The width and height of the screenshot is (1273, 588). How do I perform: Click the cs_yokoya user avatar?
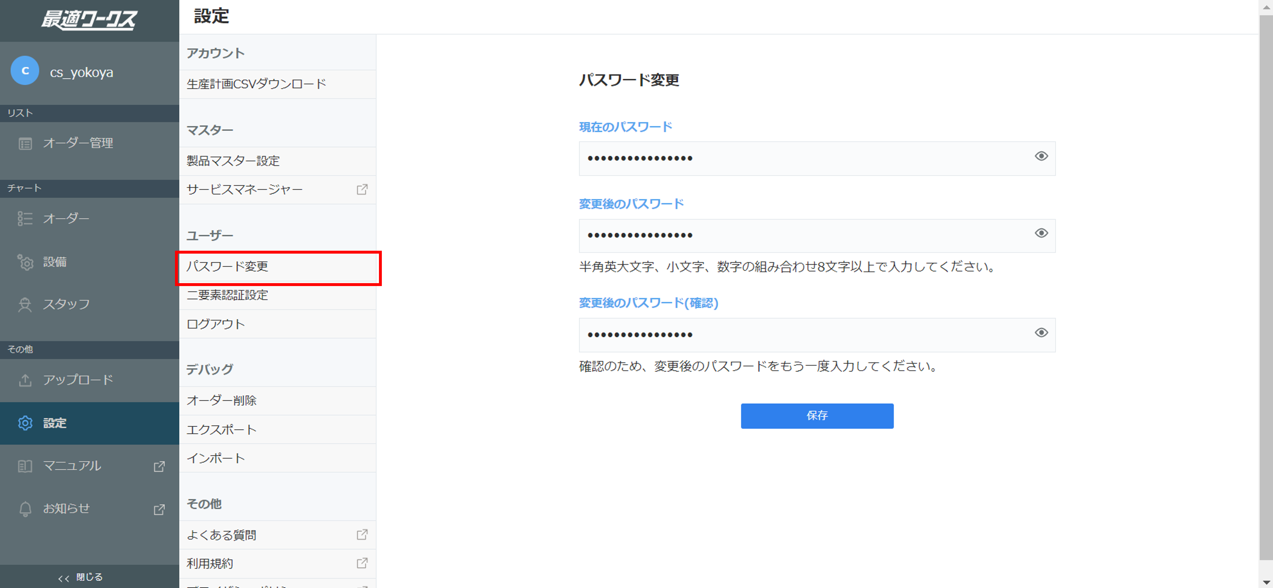coord(25,71)
